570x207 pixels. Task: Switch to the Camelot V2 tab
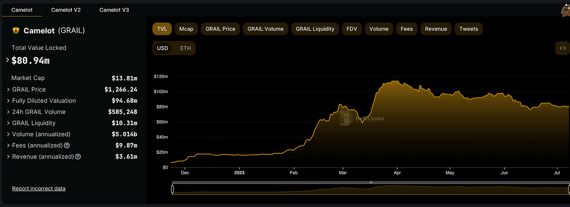tap(66, 10)
